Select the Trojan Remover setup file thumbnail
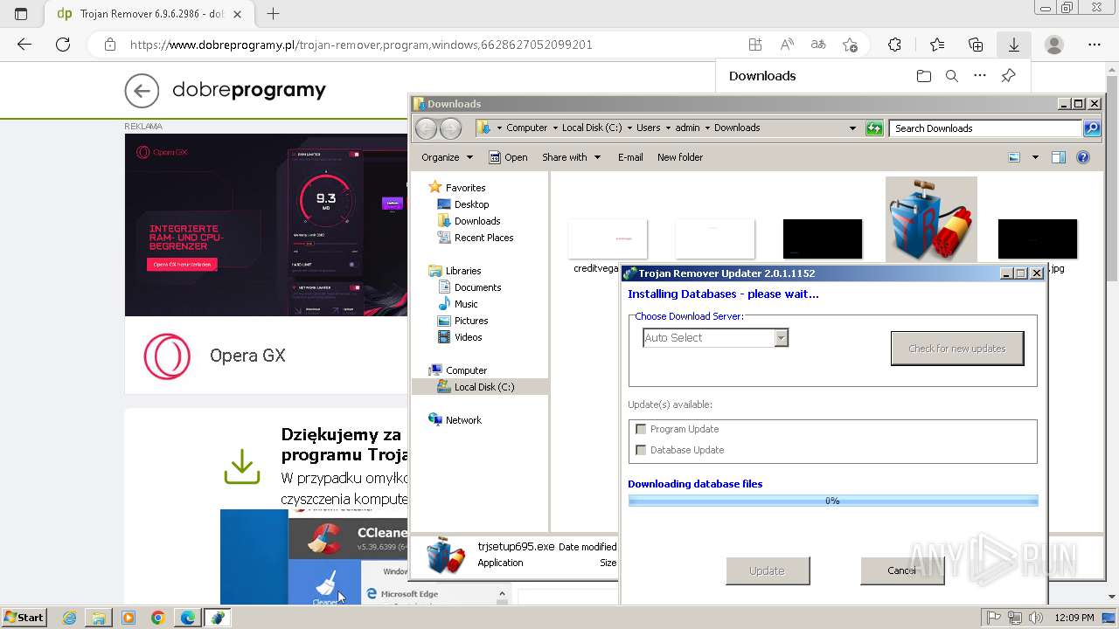 [931, 219]
